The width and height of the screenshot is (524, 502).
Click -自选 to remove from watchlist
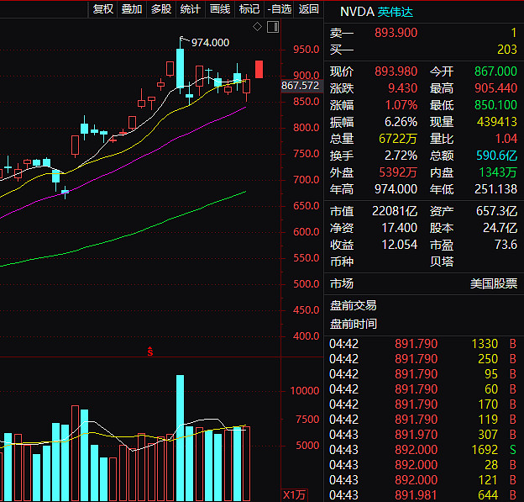point(280,9)
